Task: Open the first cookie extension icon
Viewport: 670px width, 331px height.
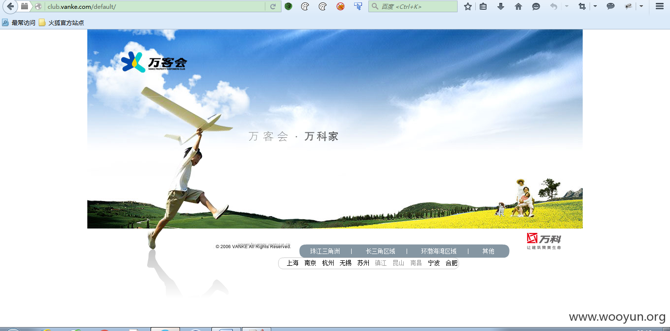Action: point(305,6)
